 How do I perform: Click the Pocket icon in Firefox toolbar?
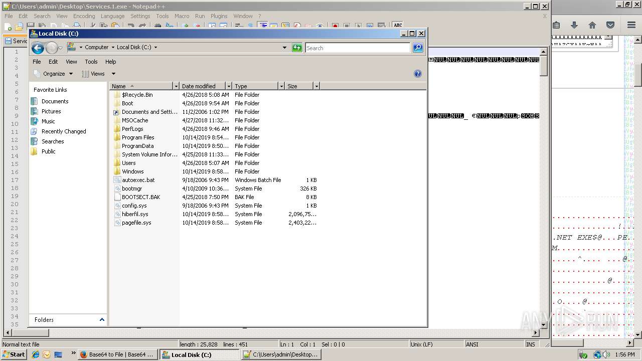pos(610,25)
